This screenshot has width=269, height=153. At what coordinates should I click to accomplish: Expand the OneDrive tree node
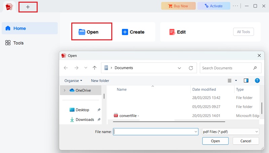coord(65,90)
